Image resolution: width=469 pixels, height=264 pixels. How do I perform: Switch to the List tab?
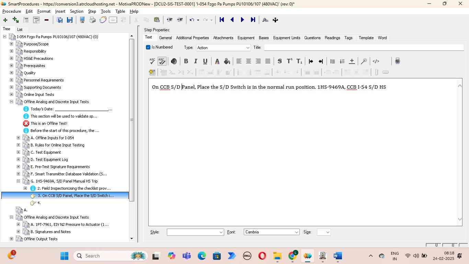(20, 30)
